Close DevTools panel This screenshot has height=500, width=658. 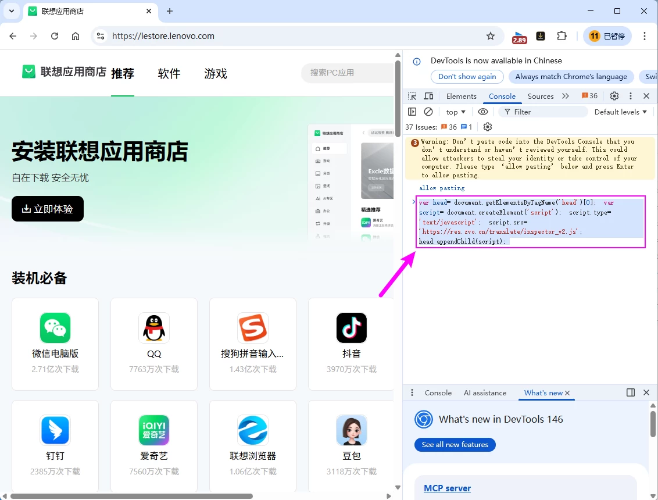(x=646, y=96)
